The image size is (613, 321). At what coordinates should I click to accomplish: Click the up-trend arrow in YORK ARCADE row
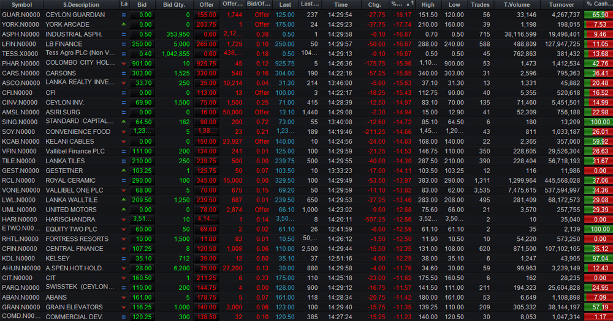(124, 24)
